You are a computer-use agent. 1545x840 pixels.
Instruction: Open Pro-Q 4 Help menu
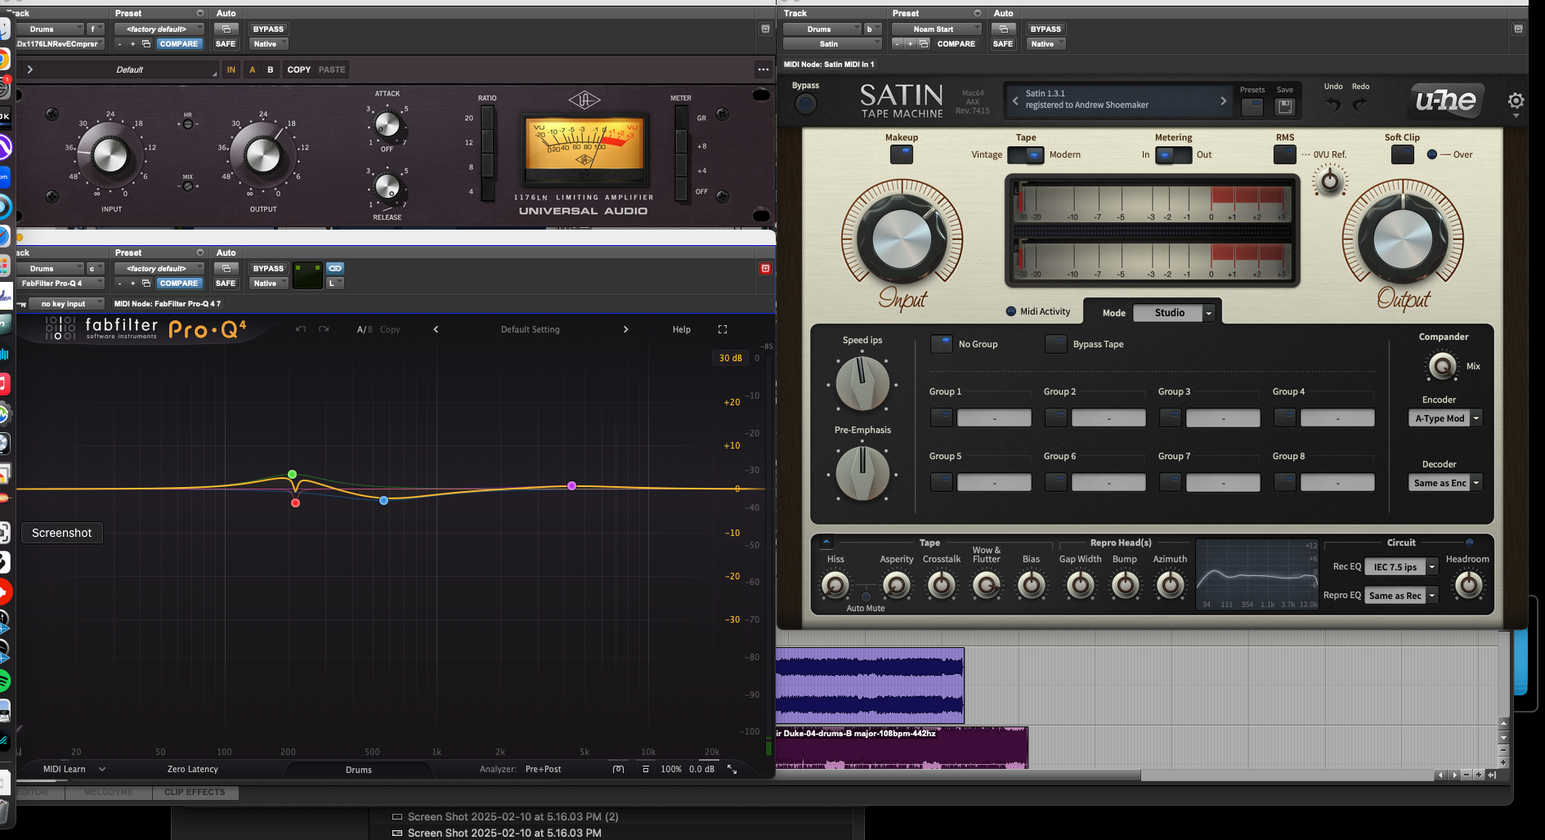click(x=682, y=329)
